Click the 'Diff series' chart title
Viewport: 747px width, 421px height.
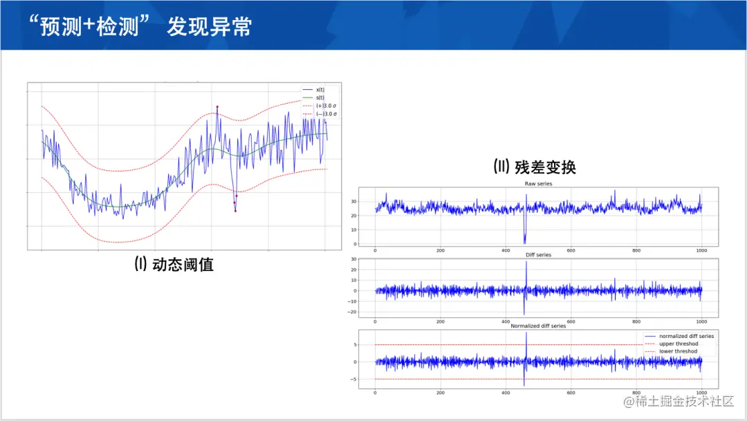click(538, 255)
